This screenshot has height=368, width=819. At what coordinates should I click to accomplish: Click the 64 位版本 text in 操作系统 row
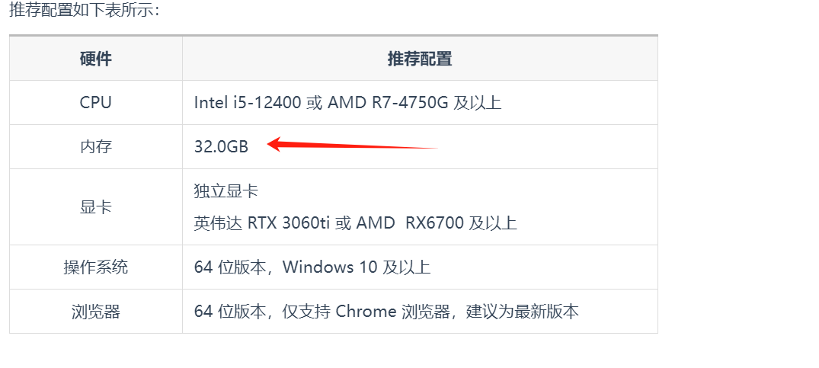pos(234,267)
